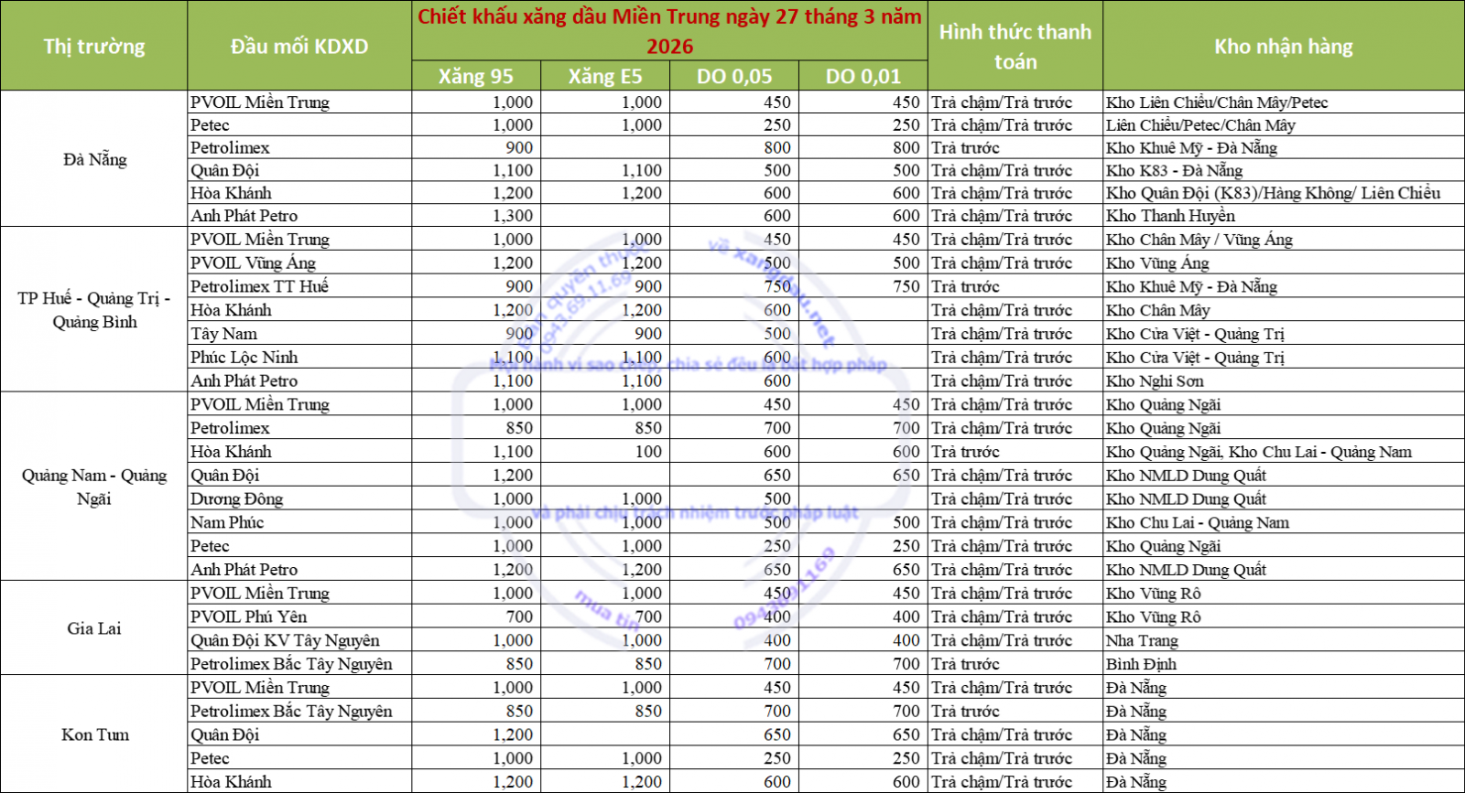
Task: Click the 'Thị trường' column header
Action: click(93, 46)
